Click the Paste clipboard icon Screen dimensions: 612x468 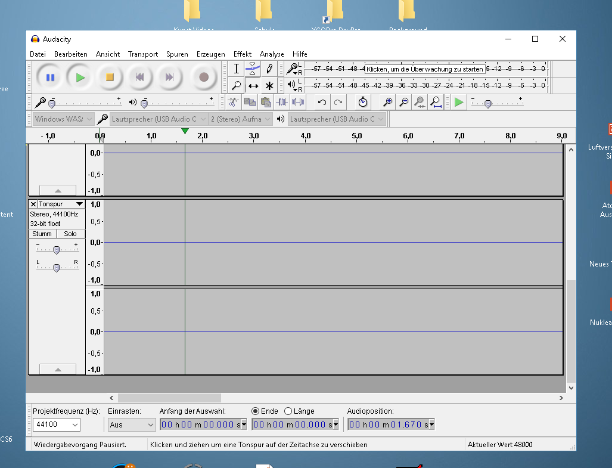[266, 103]
